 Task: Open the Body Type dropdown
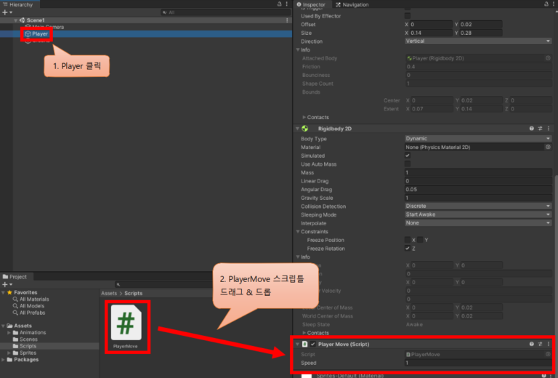[x=478, y=138]
